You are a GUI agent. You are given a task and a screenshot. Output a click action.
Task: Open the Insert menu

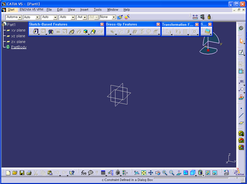click(x=84, y=9)
